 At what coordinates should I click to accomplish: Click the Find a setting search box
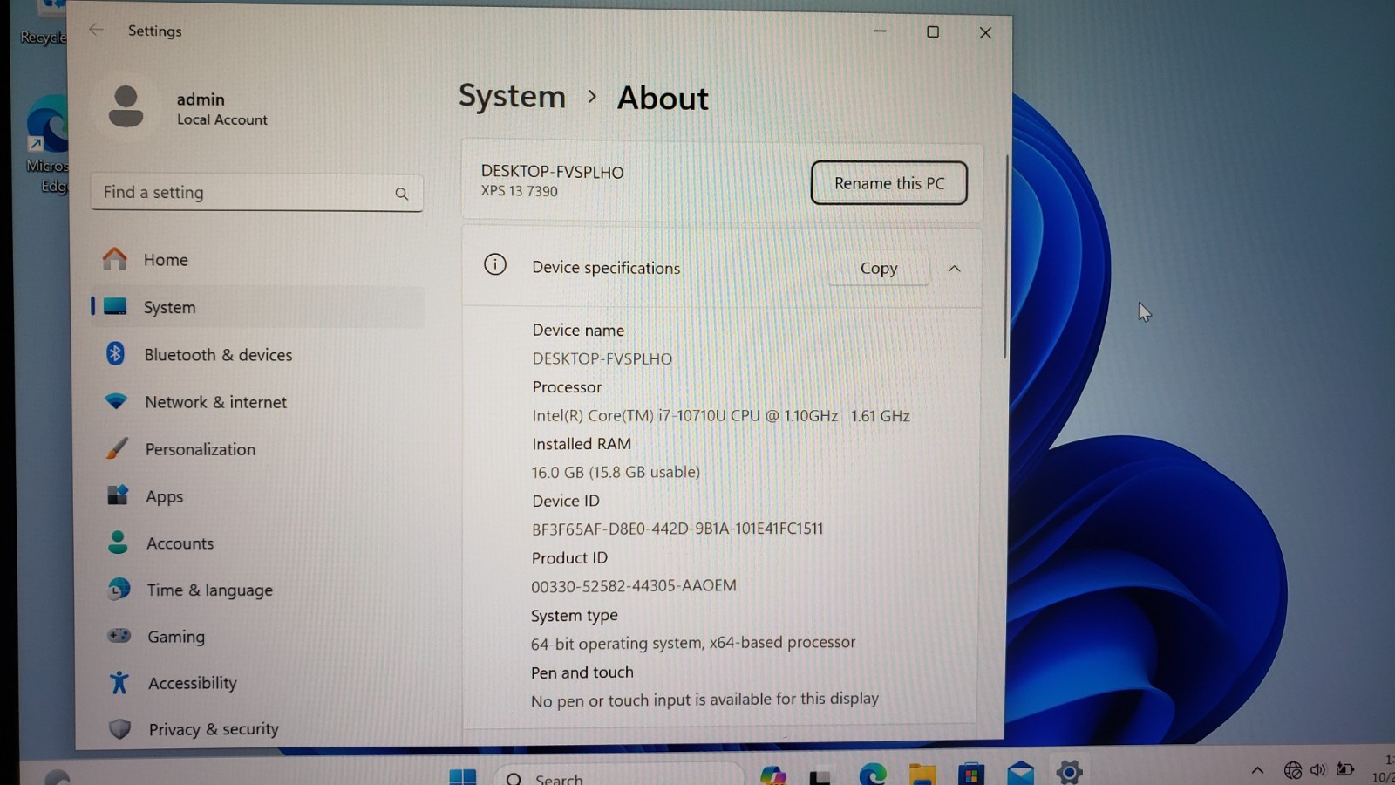(256, 193)
